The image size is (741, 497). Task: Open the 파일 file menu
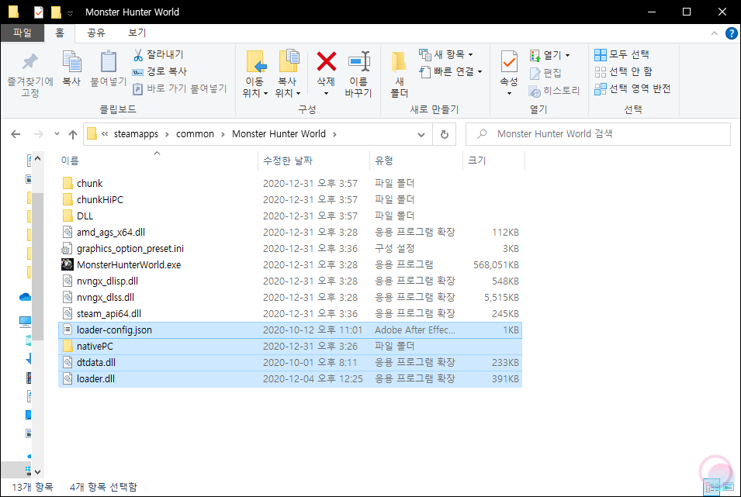tap(23, 33)
